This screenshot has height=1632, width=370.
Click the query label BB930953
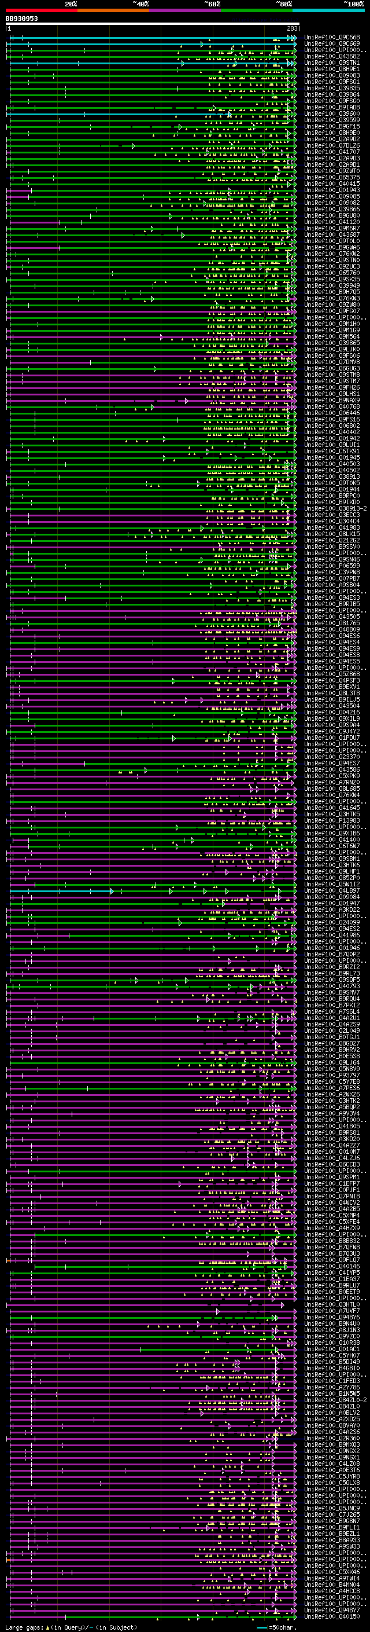[x=21, y=19]
